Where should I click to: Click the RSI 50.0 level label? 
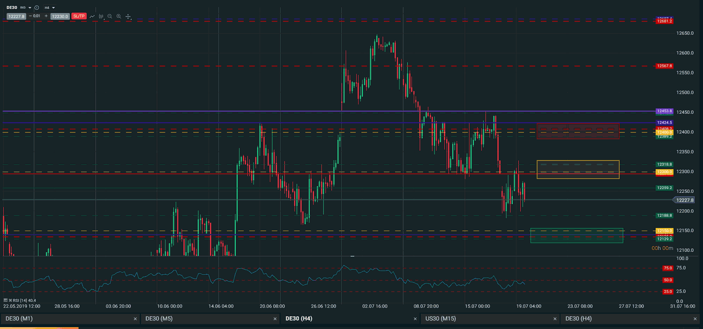(668, 280)
